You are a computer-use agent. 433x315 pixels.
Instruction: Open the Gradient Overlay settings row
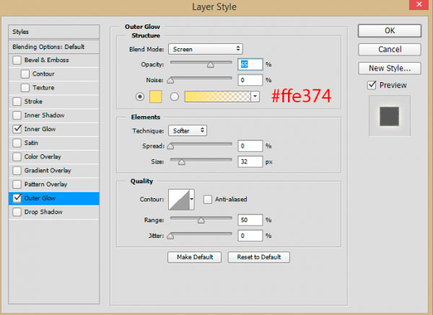54,170
